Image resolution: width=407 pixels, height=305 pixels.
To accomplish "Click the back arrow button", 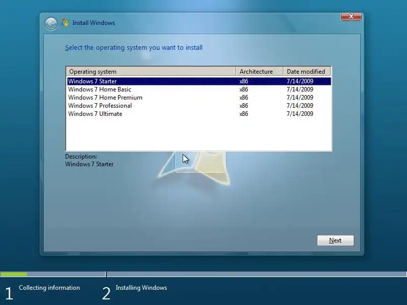I will tap(51, 23).
